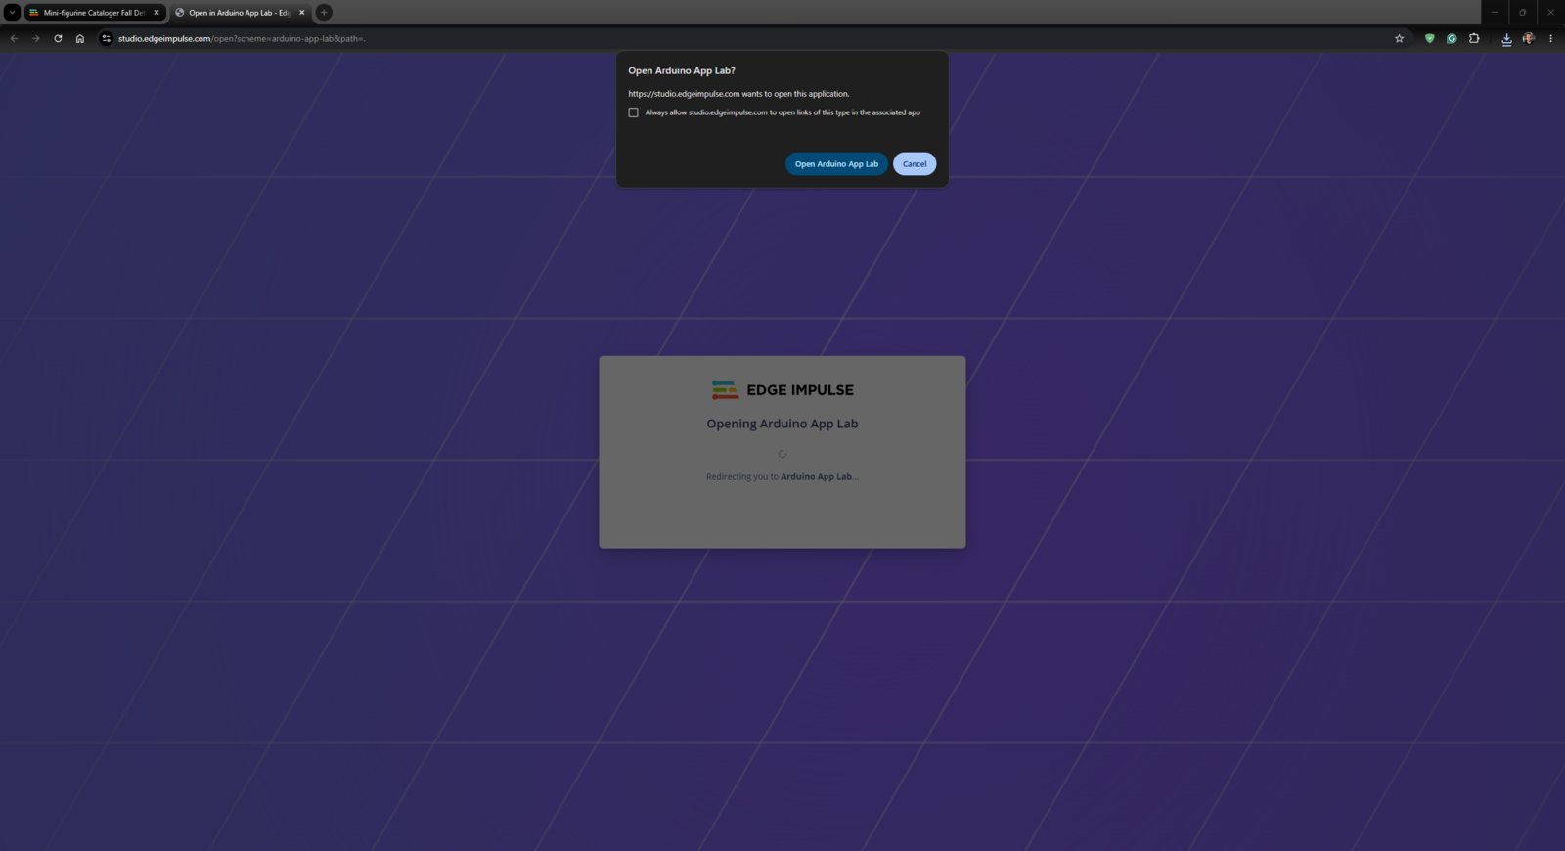Open the Chrome three-dot menu
Screen dimensions: 1565x851
pyautogui.click(x=1550, y=39)
